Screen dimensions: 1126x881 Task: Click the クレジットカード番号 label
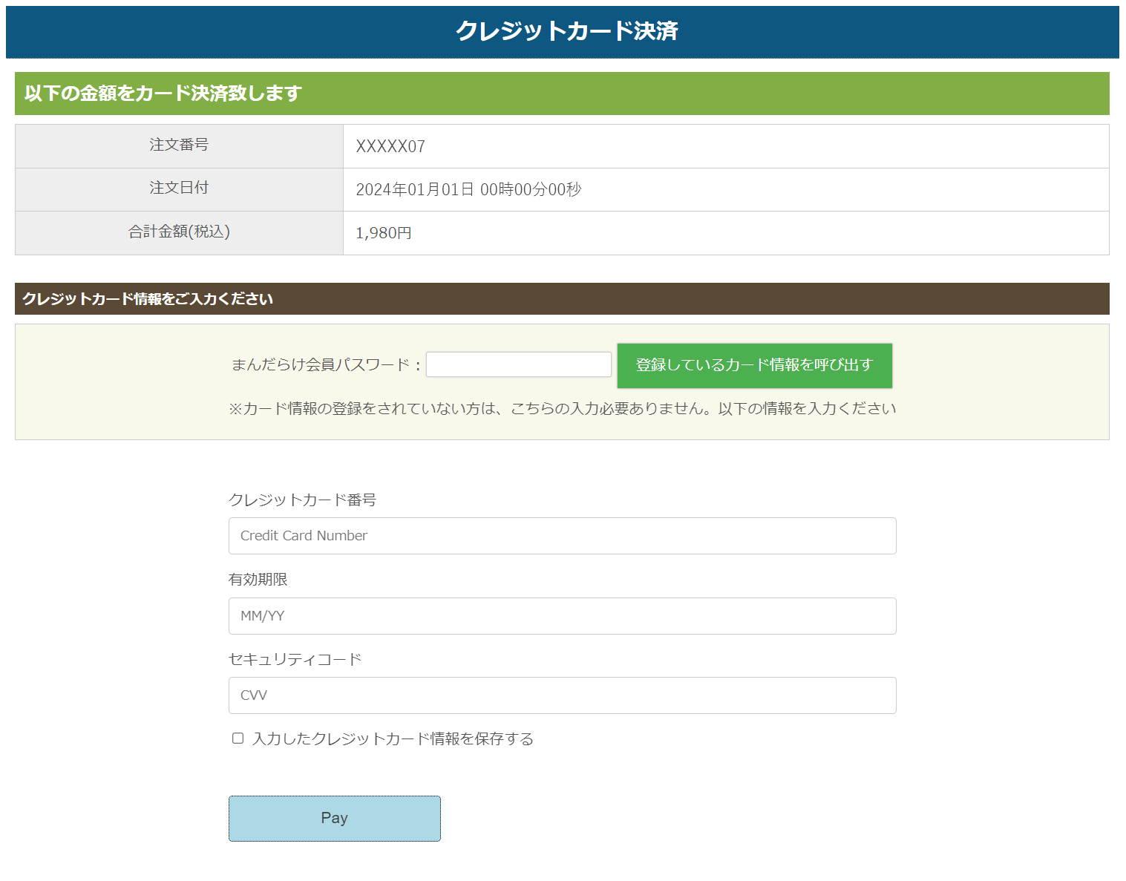click(x=302, y=500)
